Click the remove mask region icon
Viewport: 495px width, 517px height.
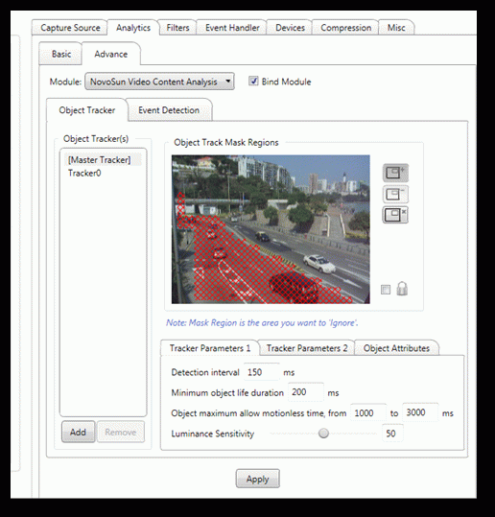coord(395,194)
